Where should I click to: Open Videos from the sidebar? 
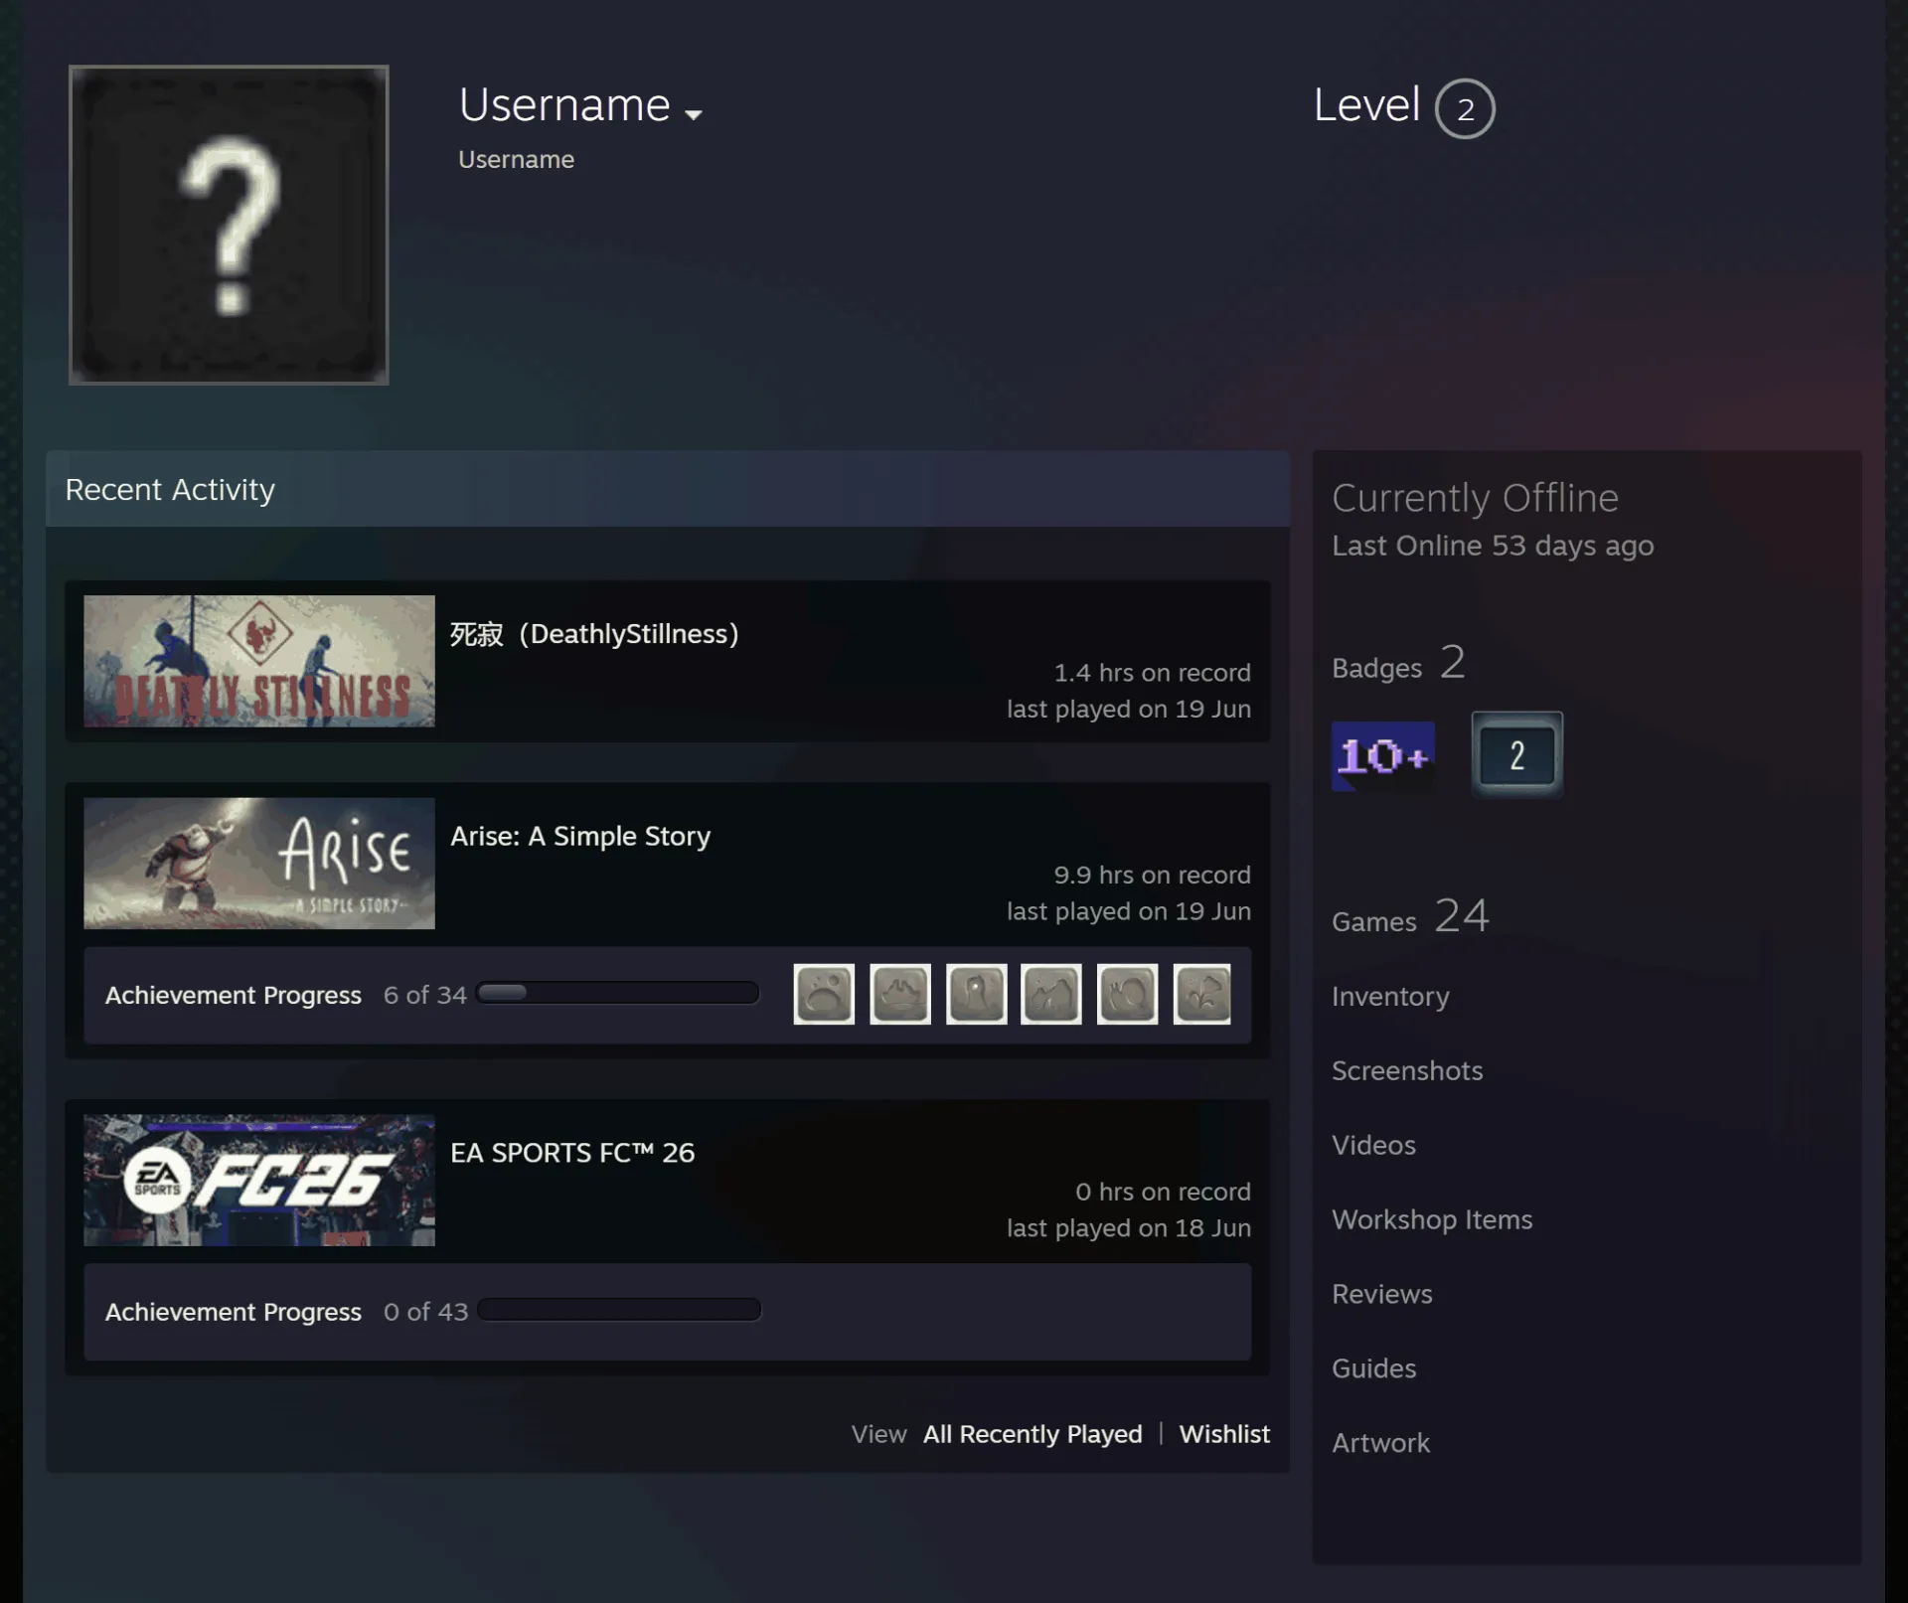click(1373, 1145)
